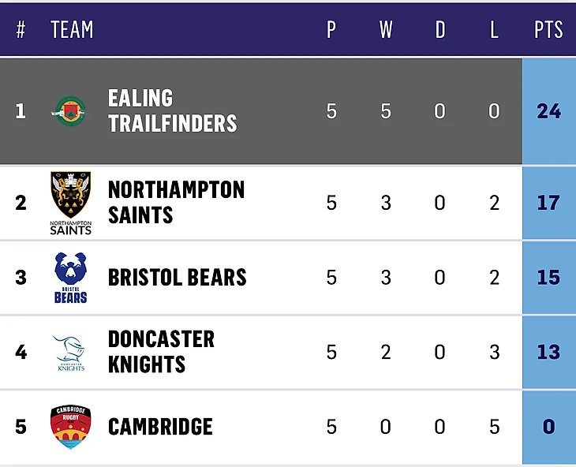
Task: Open the Ealing Trailfinders team name
Action: click(x=172, y=110)
